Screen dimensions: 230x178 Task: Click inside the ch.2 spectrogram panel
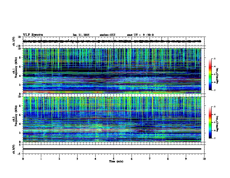click(112, 119)
